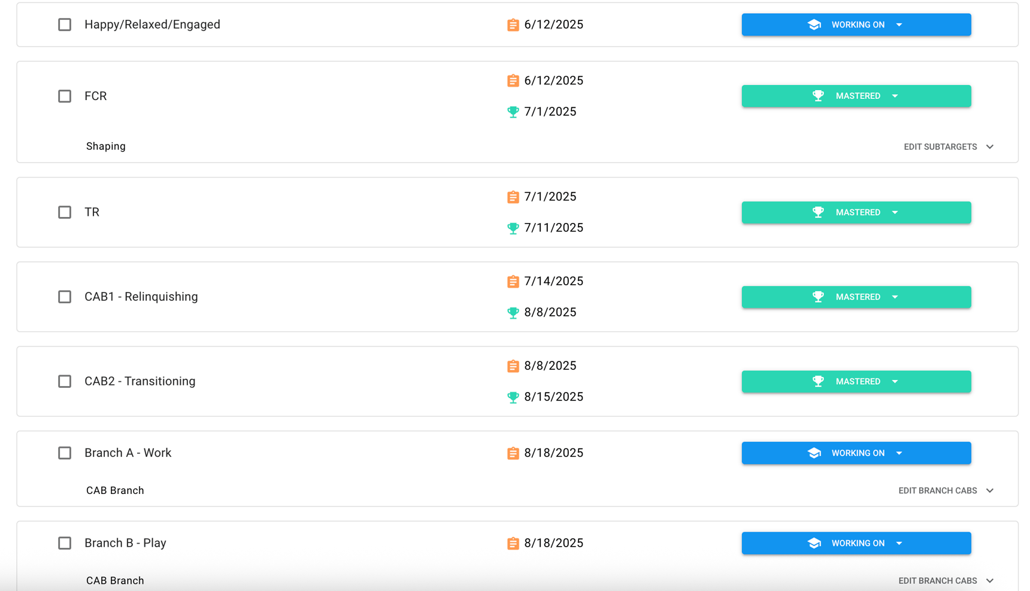1030x591 pixels.
Task: Check the CAB2 - Transitioning checkbox
Action: pos(65,381)
